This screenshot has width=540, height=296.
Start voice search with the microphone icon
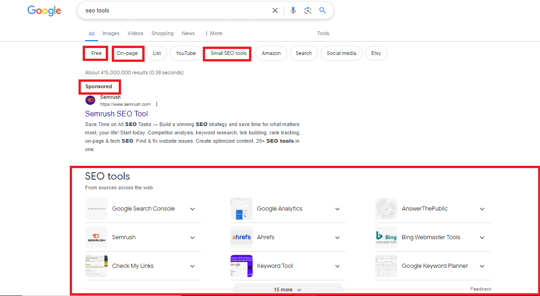[293, 11]
